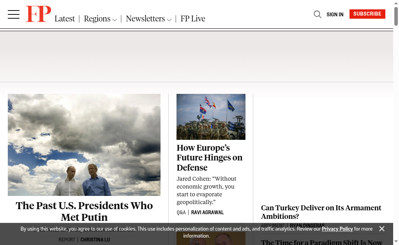Screen dimensions: 399x245
Task: Open 'The Past U.S. Presidents Who Met Putin' headline
Action: tap(84, 211)
